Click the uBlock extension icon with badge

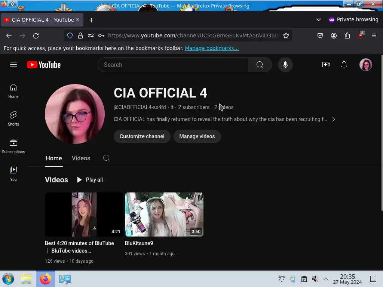[x=361, y=35]
